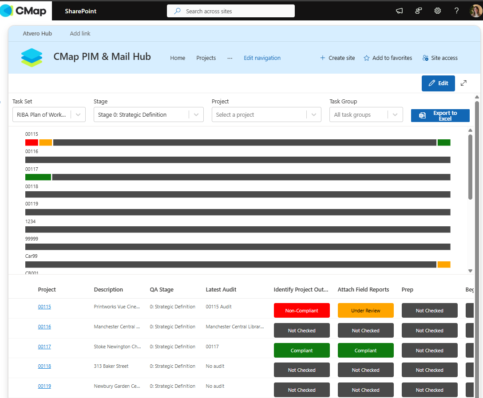Click Create site

tap(337, 58)
